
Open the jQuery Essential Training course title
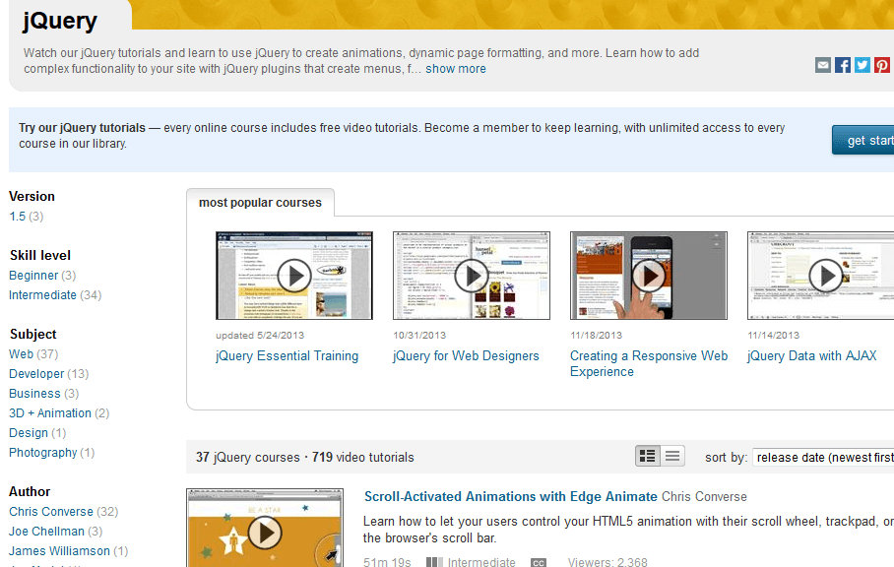(287, 356)
